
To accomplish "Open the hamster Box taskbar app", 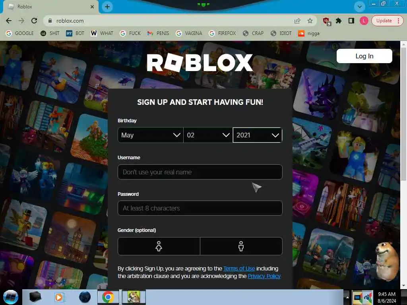I will [134, 297].
